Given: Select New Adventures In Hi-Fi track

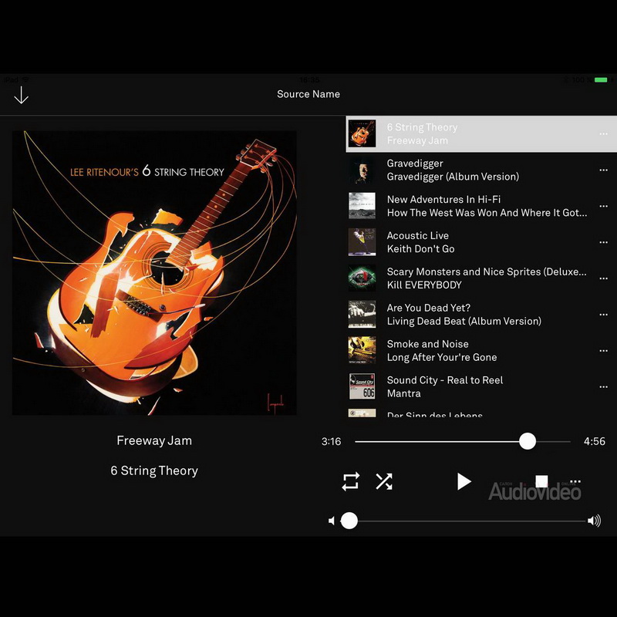Looking at the screenshot, I should [486, 206].
